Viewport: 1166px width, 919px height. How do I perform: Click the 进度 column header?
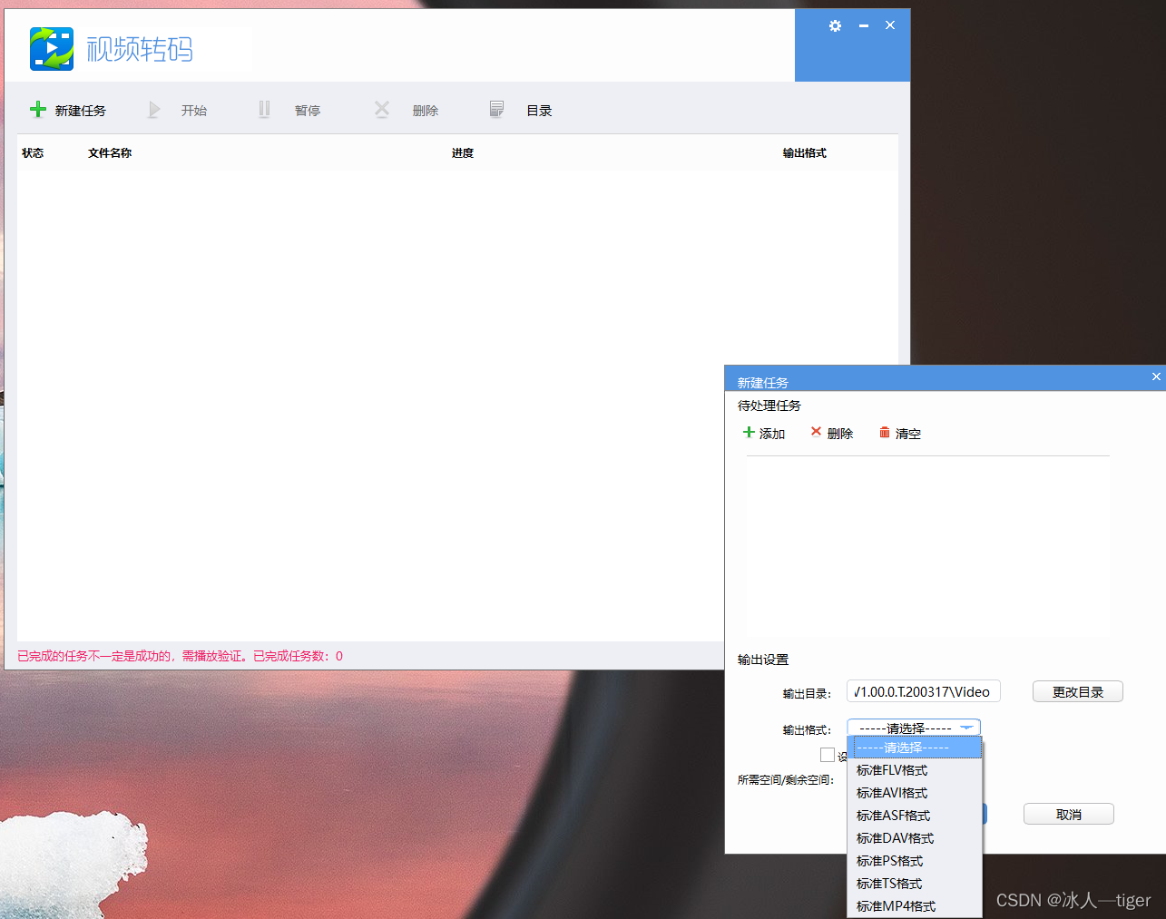pos(463,153)
